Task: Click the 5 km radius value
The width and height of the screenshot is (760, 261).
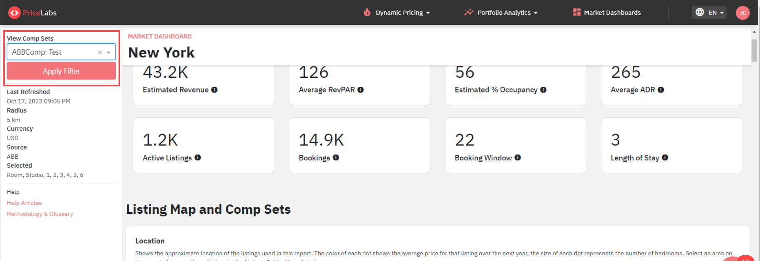Action: click(x=13, y=120)
